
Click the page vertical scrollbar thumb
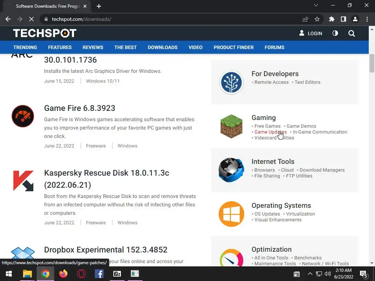[x=372, y=64]
